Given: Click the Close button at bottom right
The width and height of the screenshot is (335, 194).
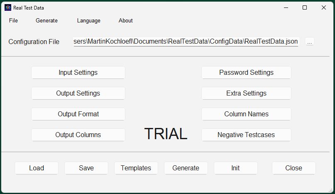Looking at the screenshot, I should (x=294, y=168).
